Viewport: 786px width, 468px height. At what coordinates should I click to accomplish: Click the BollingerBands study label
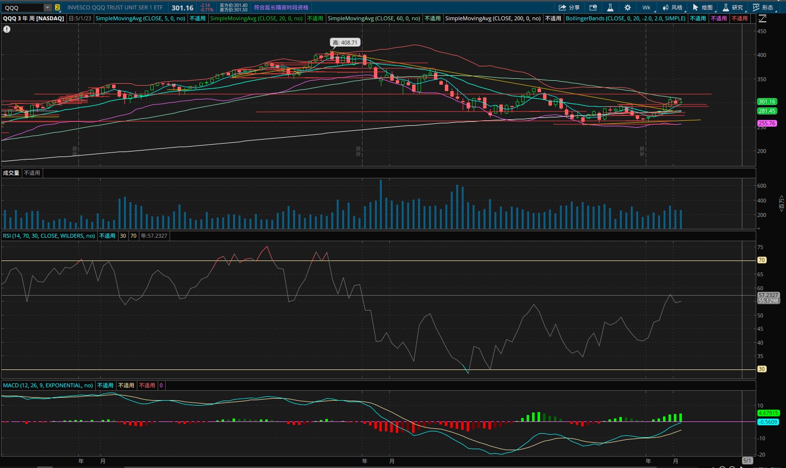626,18
